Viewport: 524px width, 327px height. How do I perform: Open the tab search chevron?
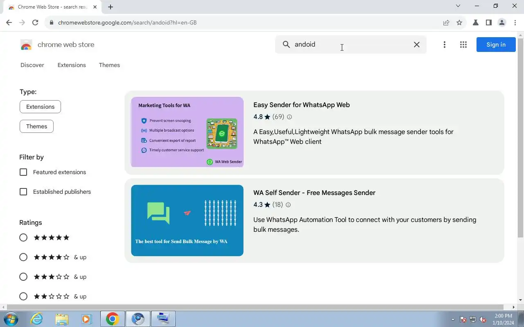point(458,6)
